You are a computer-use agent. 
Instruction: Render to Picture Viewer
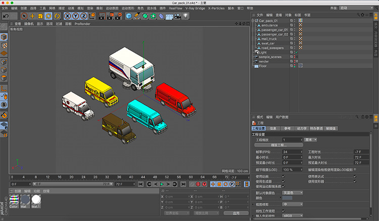(110, 16)
